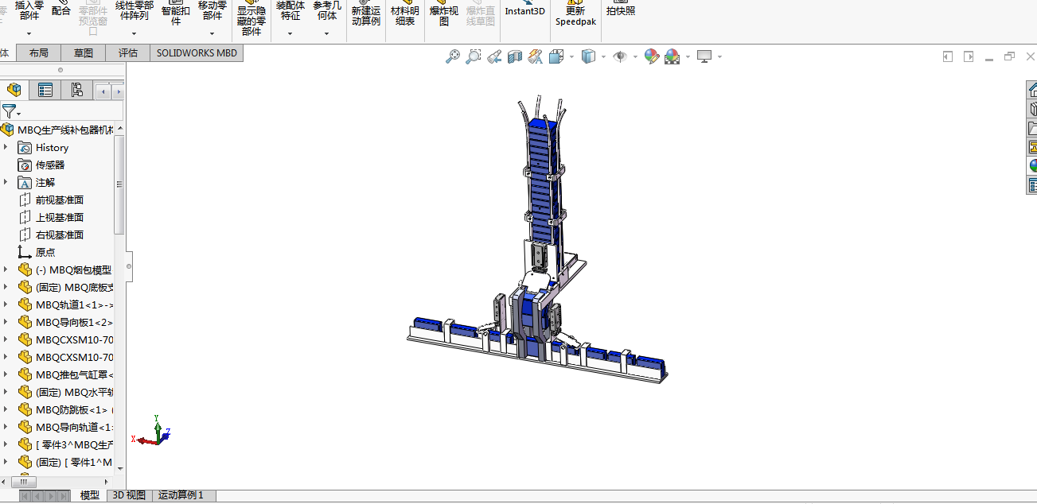The height and width of the screenshot is (504, 1037).
Task: Click the 材料明细表 button
Action: click(404, 16)
